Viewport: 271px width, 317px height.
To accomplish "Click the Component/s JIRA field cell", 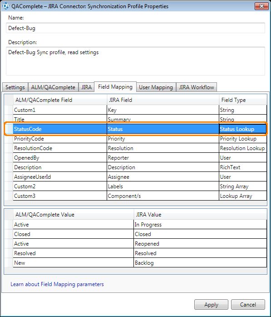I will coord(163,196).
